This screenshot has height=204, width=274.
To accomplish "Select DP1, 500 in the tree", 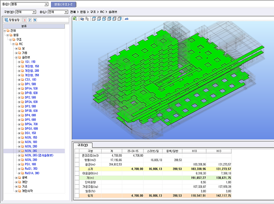I will 30,84.
